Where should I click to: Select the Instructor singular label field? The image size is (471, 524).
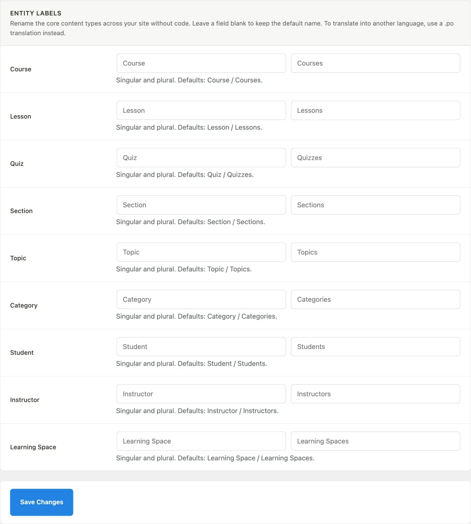pos(201,394)
